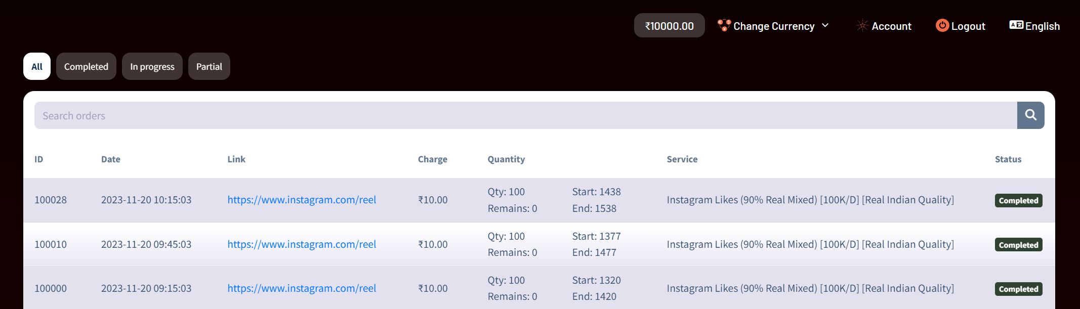Click the End: 1538 value
This screenshot has height=309, width=1080.
[x=594, y=208]
